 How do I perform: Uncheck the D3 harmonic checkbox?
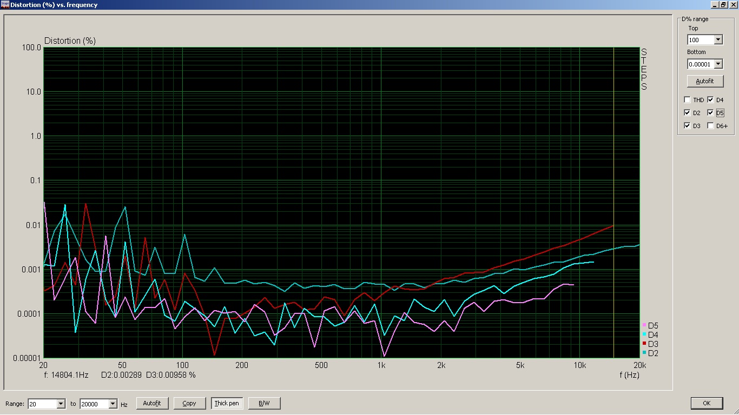tap(687, 126)
